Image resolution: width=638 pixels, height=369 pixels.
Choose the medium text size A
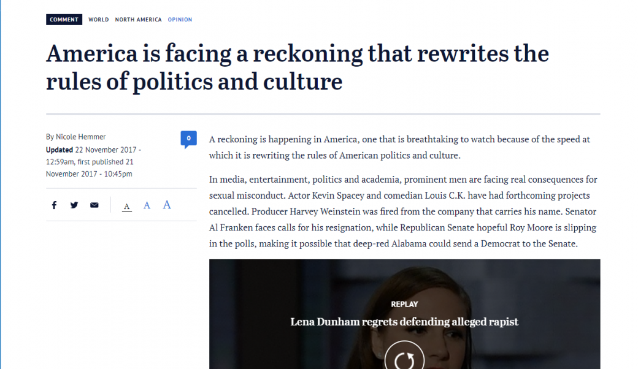click(147, 205)
